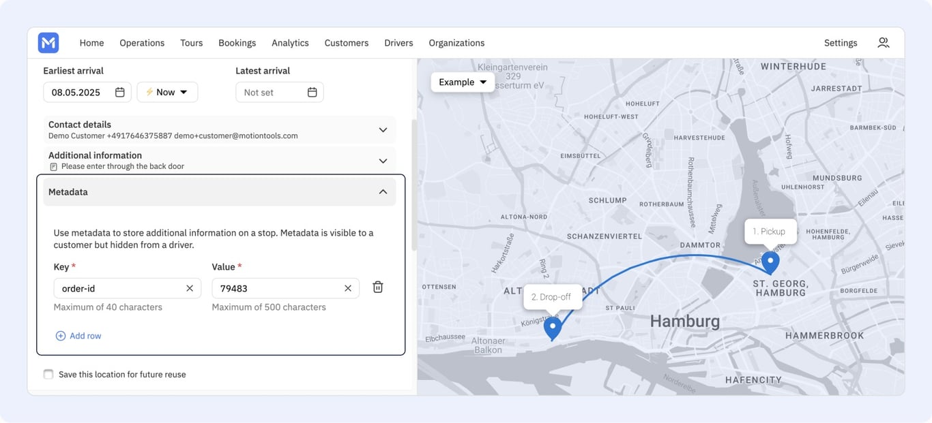Focus the Key input with order-id

(x=128, y=288)
